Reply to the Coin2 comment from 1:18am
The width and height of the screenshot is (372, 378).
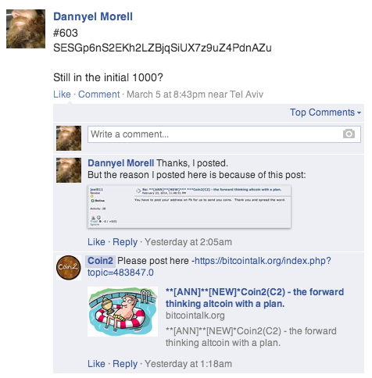[125, 364]
